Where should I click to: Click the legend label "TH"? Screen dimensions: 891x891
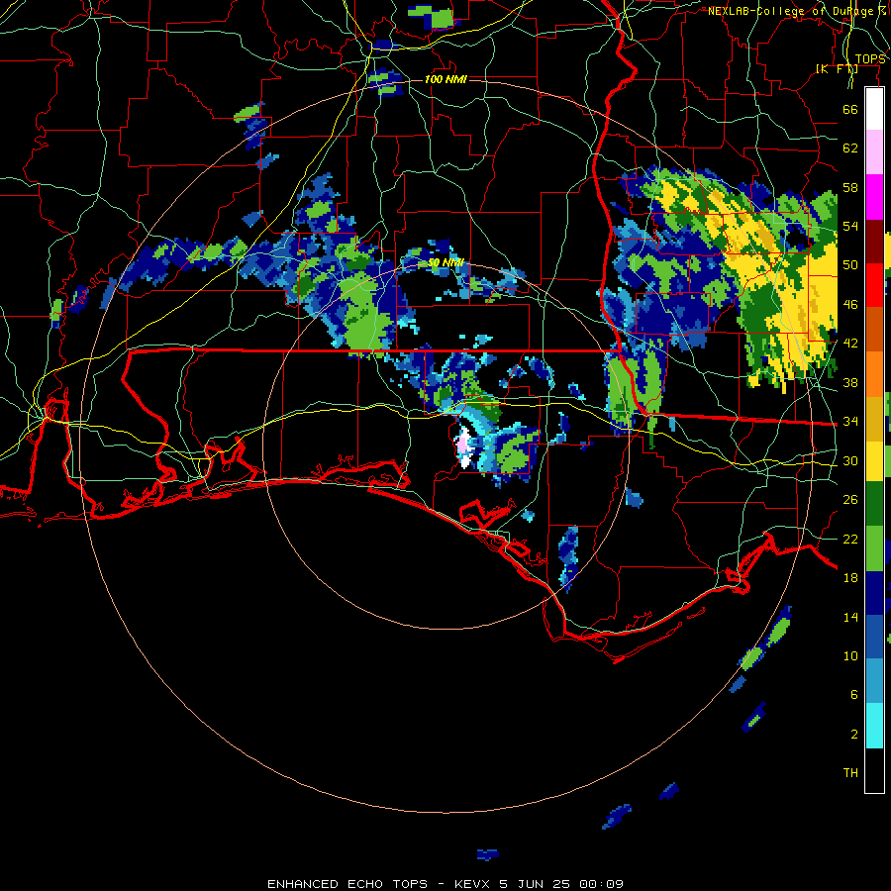coord(850,773)
